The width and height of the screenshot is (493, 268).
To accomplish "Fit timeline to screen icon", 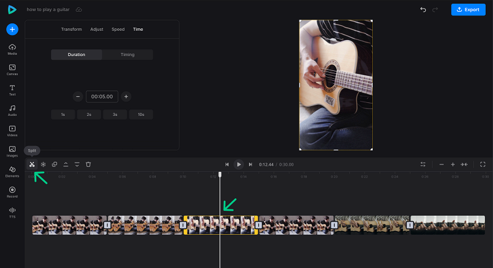I will pos(464,164).
